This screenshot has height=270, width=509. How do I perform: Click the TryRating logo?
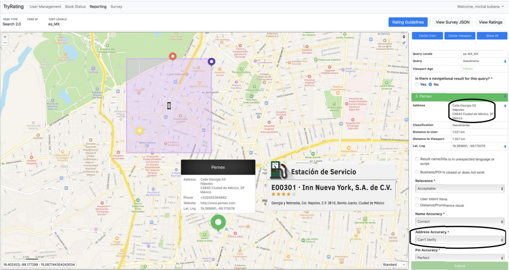13,7
